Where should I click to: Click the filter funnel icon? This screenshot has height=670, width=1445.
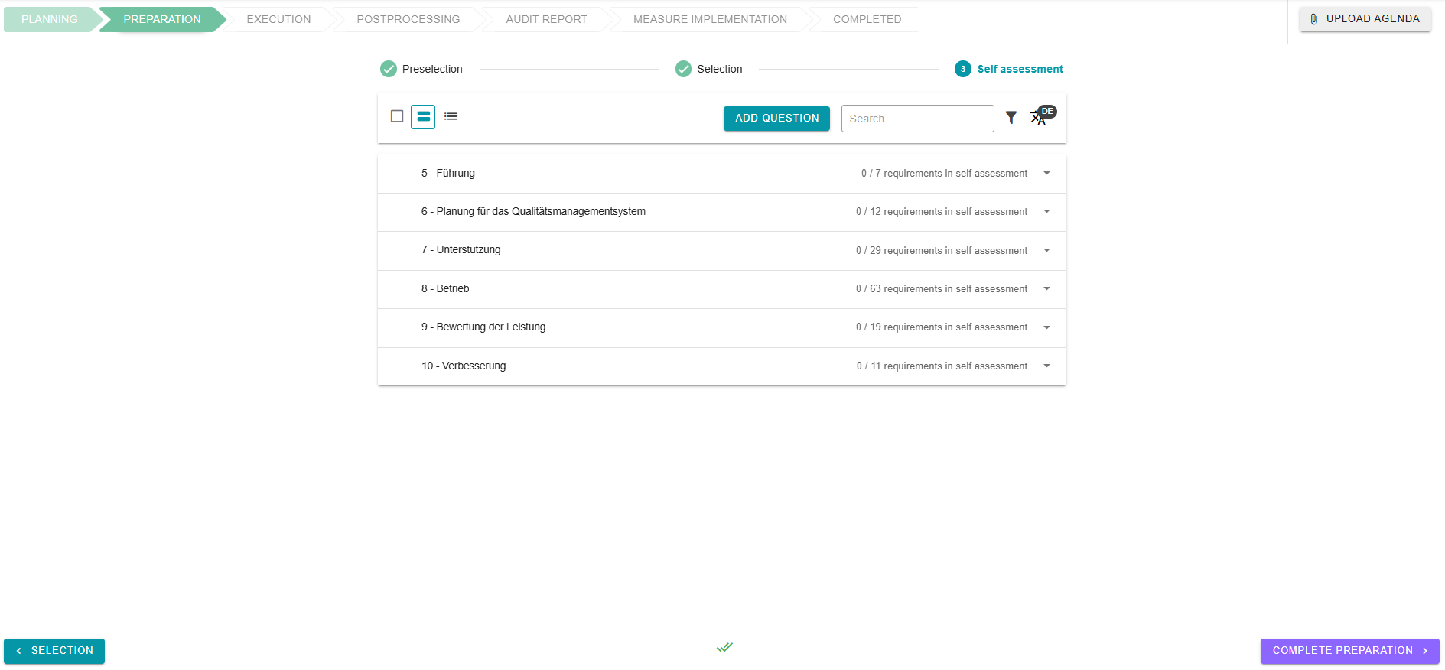coord(1011,118)
